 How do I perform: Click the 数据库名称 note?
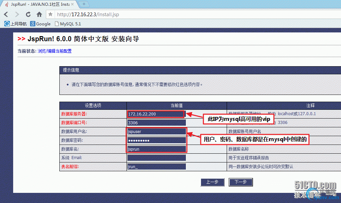[x=238, y=149]
